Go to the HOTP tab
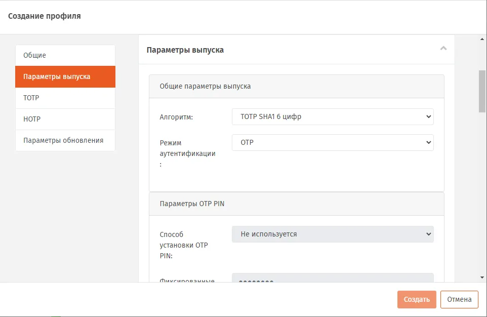 (x=65, y=120)
